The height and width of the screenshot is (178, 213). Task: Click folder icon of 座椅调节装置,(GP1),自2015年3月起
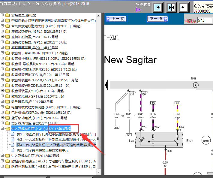(7, 42)
